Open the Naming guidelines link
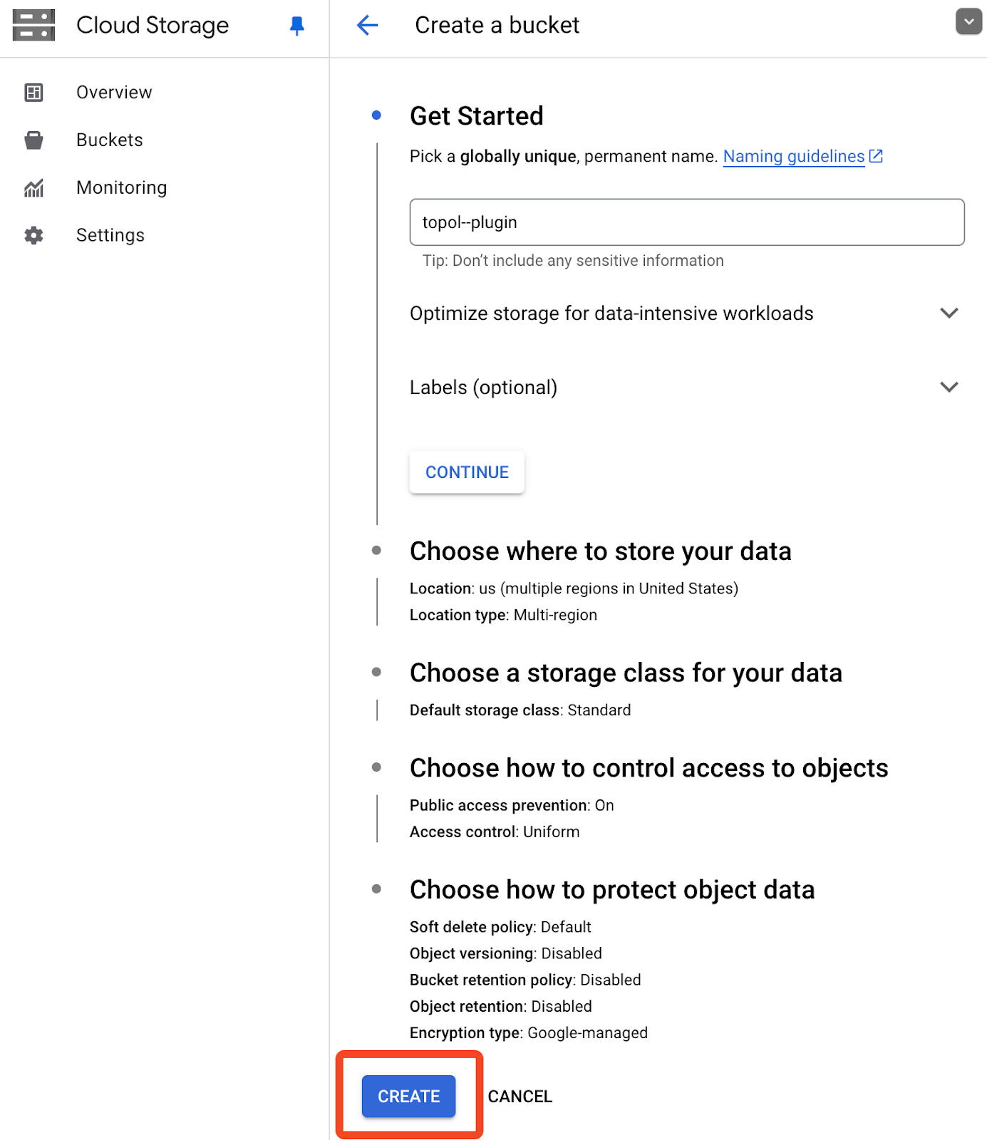 pyautogui.click(x=794, y=156)
